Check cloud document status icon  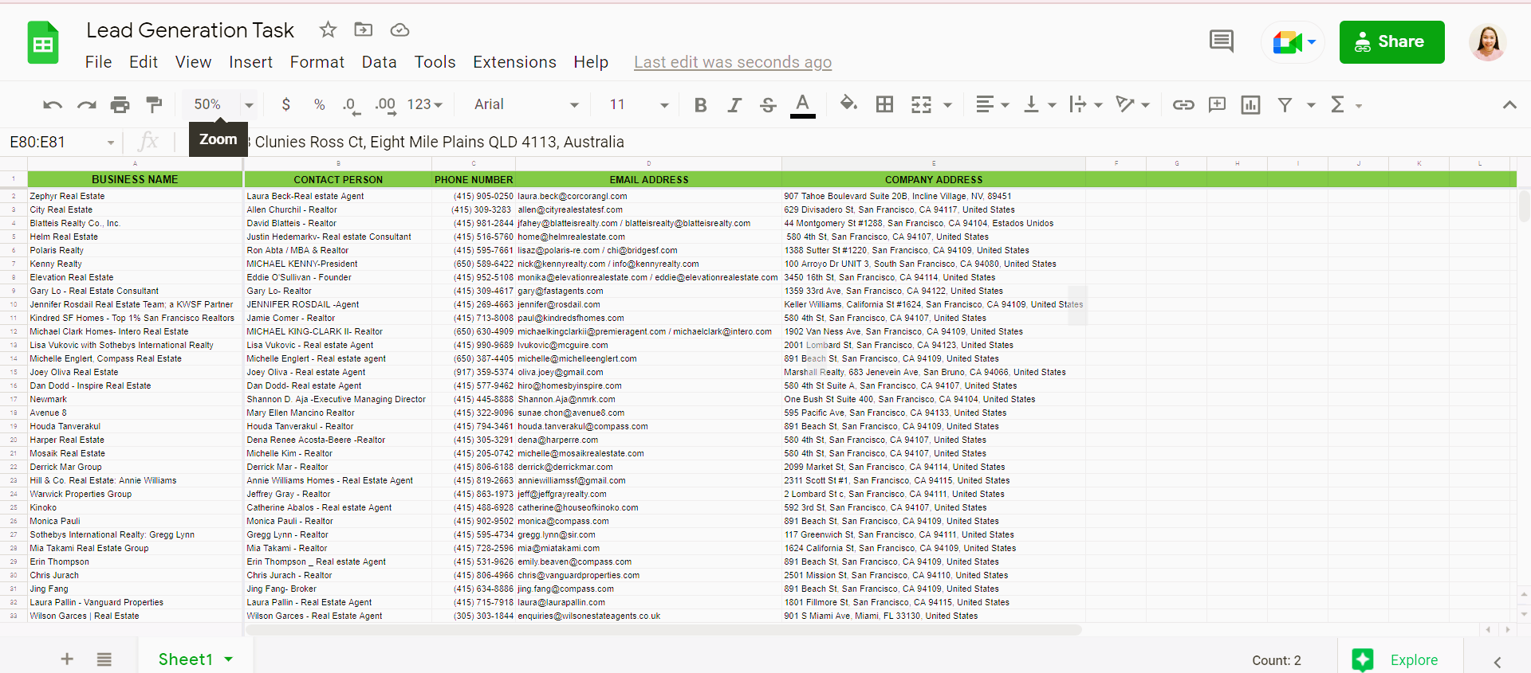coord(399,29)
